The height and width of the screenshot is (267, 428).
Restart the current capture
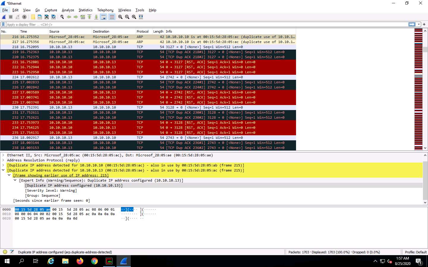point(18,17)
